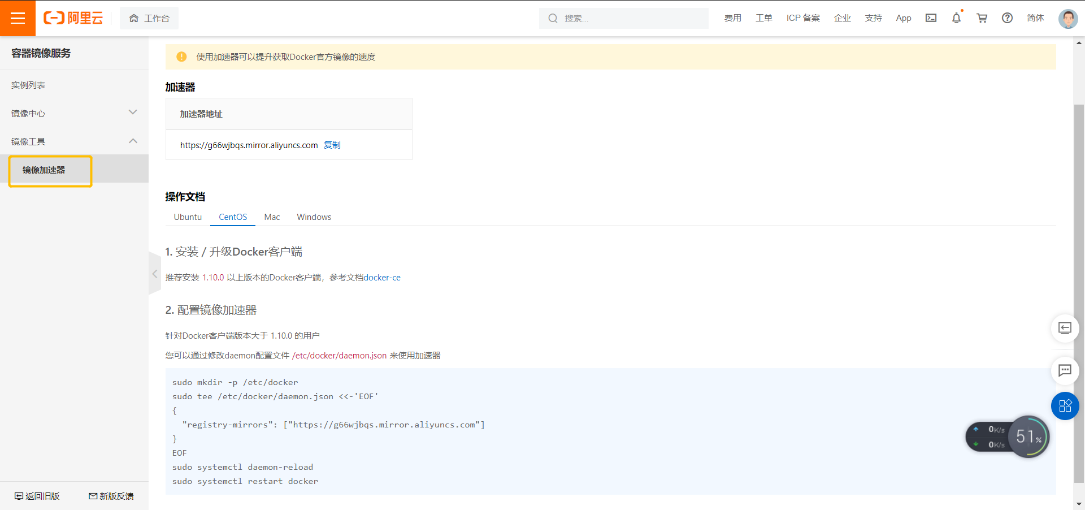
Task: Open the orange hamburger menu
Action: tap(18, 18)
